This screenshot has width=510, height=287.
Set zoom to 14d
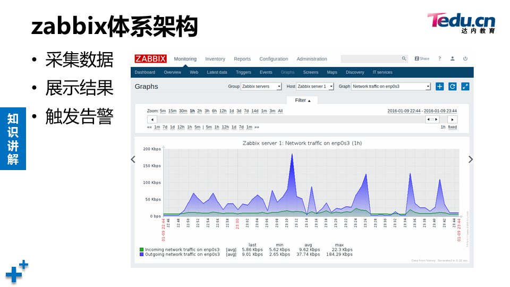click(x=254, y=111)
